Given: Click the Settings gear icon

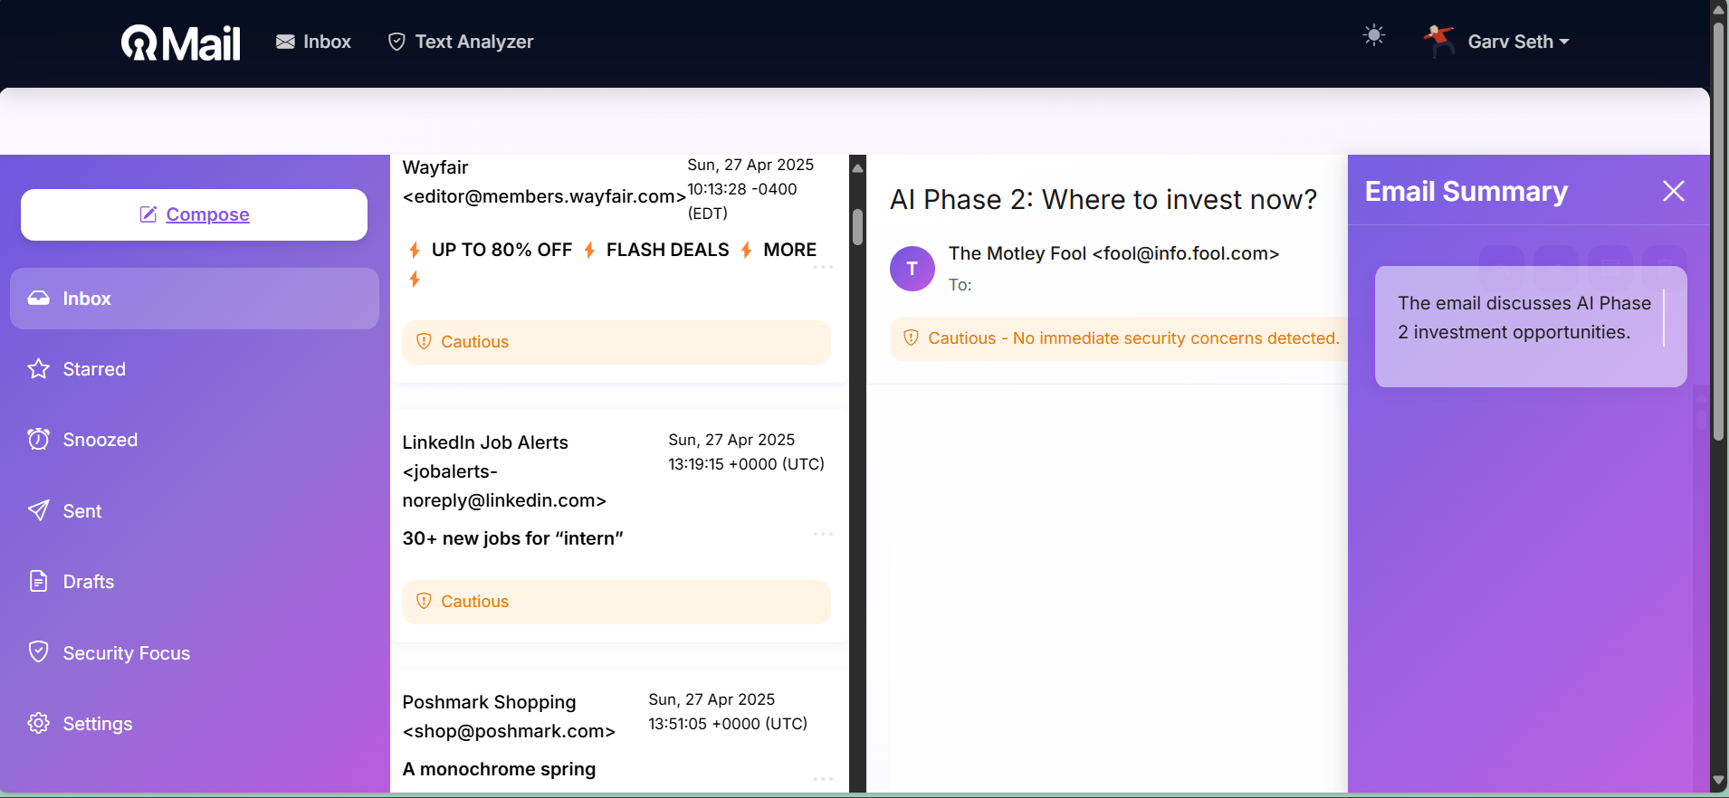Looking at the screenshot, I should [x=39, y=724].
